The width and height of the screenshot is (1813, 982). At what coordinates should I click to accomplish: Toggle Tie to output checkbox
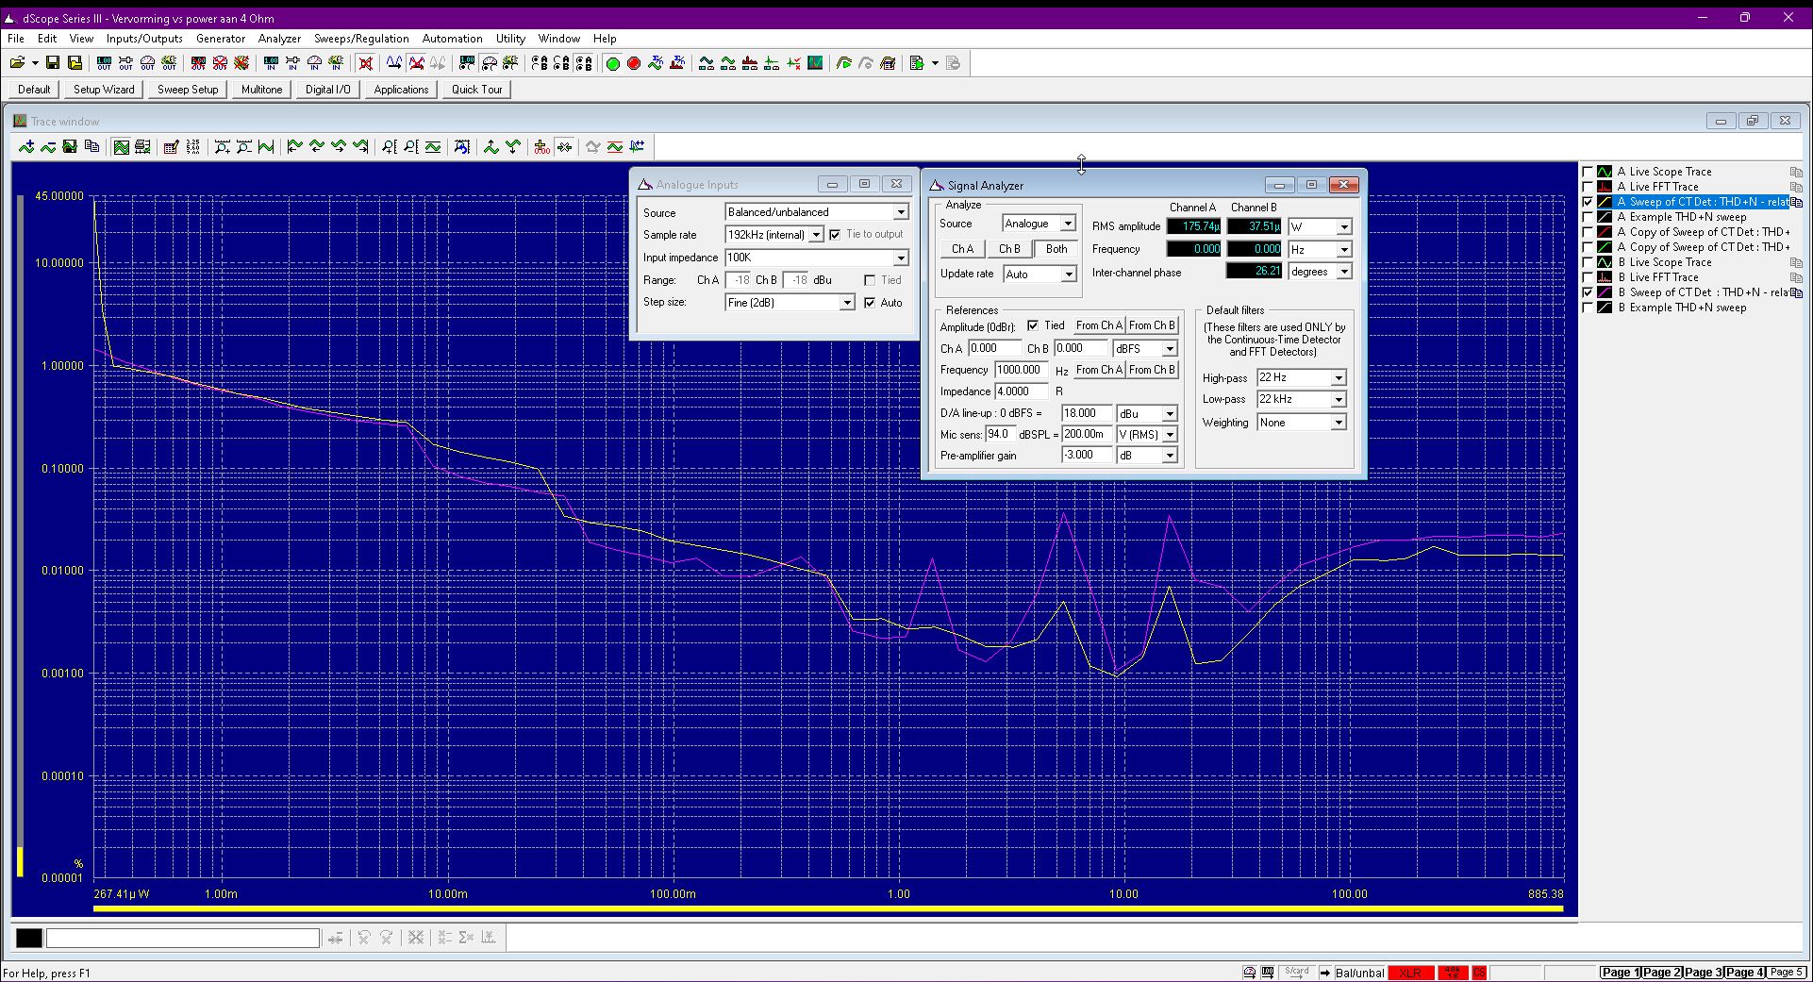pyautogui.click(x=835, y=235)
